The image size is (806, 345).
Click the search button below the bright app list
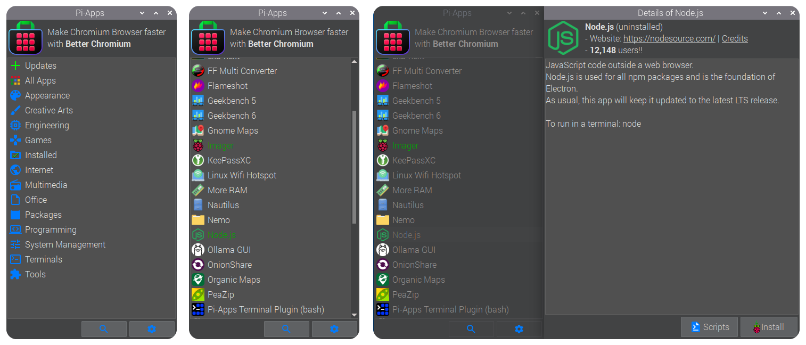pos(286,329)
